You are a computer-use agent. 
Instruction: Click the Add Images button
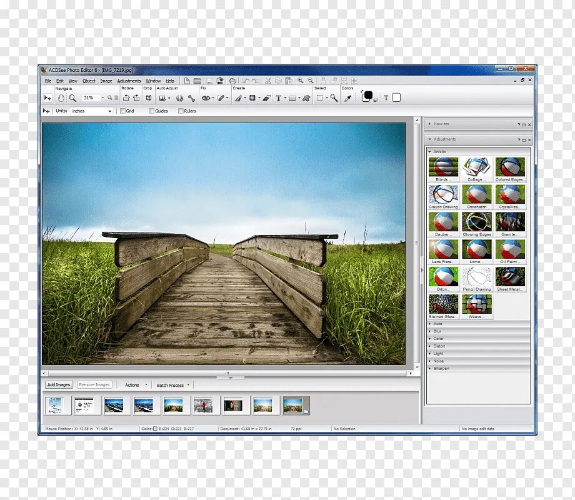[x=59, y=384]
